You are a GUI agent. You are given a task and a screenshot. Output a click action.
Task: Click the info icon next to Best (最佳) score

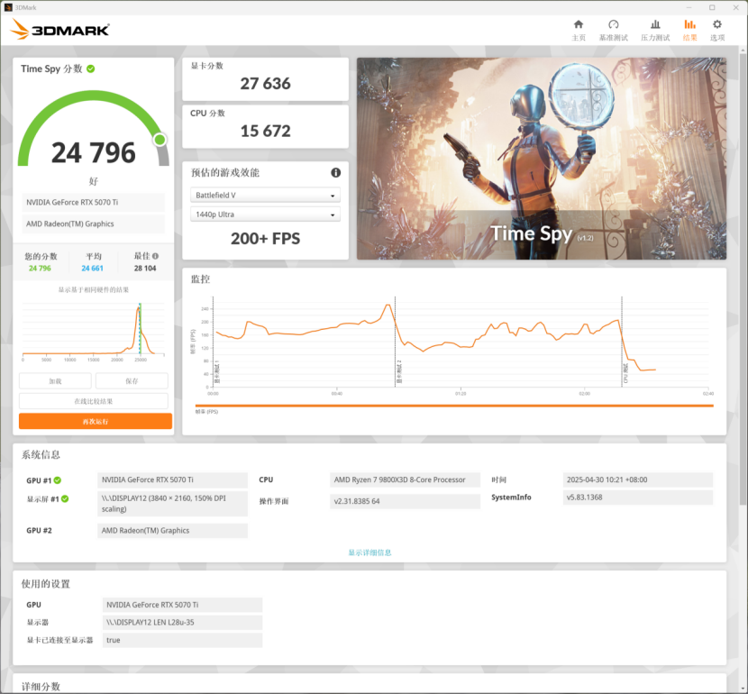click(x=156, y=256)
